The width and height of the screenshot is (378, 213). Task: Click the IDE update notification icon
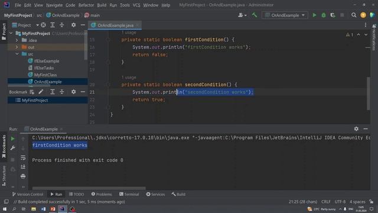tap(363, 15)
